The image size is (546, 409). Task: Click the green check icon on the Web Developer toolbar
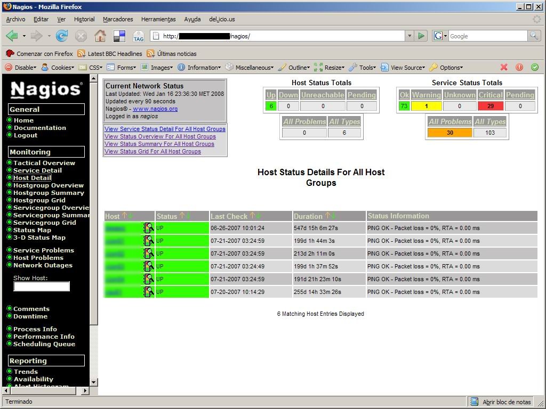point(534,67)
